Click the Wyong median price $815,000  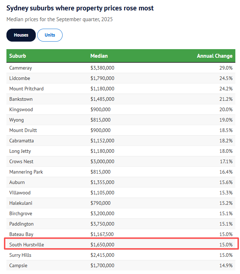[101, 120]
